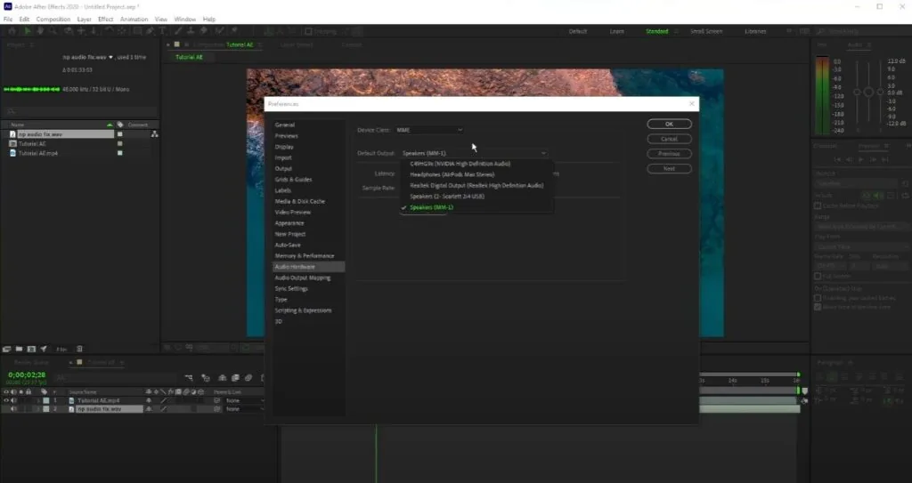
Task: Toggle Snapping checkbox in the toolbar
Action: click(308, 31)
